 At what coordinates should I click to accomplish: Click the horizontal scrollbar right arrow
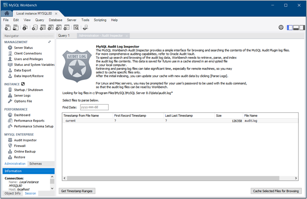296,178
